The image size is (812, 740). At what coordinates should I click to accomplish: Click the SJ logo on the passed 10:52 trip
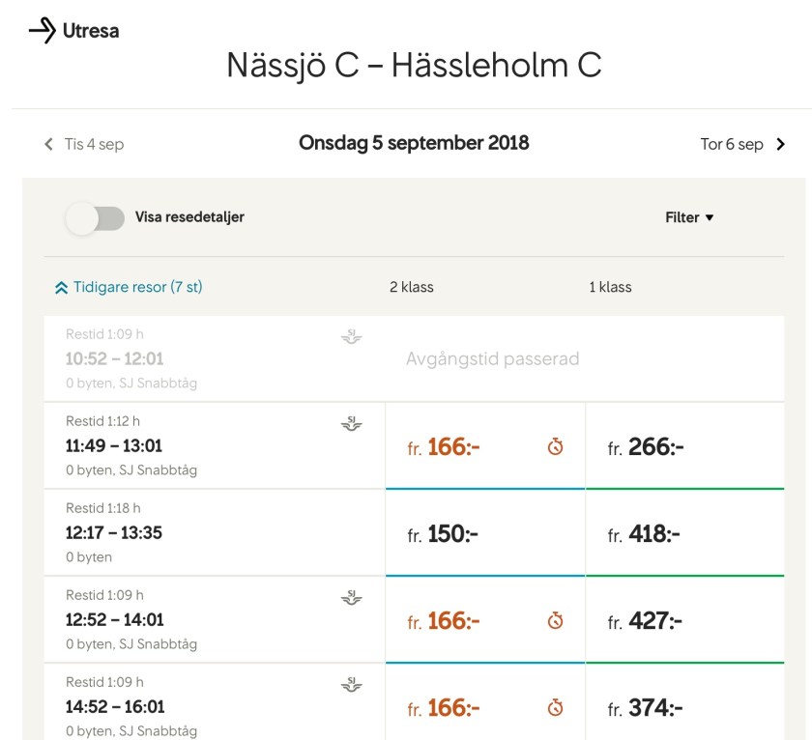352,336
